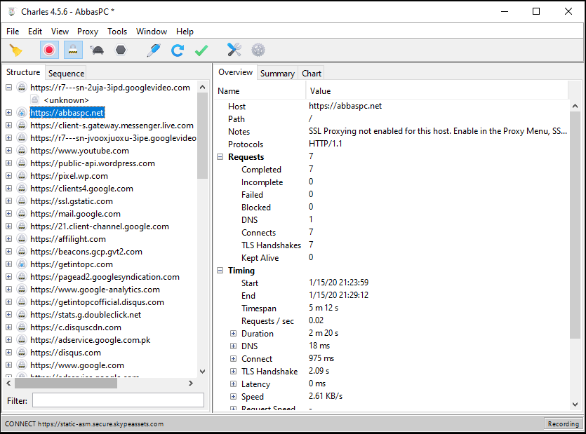This screenshot has height=434, width=586.
Task: Switch to the Summary tab
Action: [x=277, y=73]
